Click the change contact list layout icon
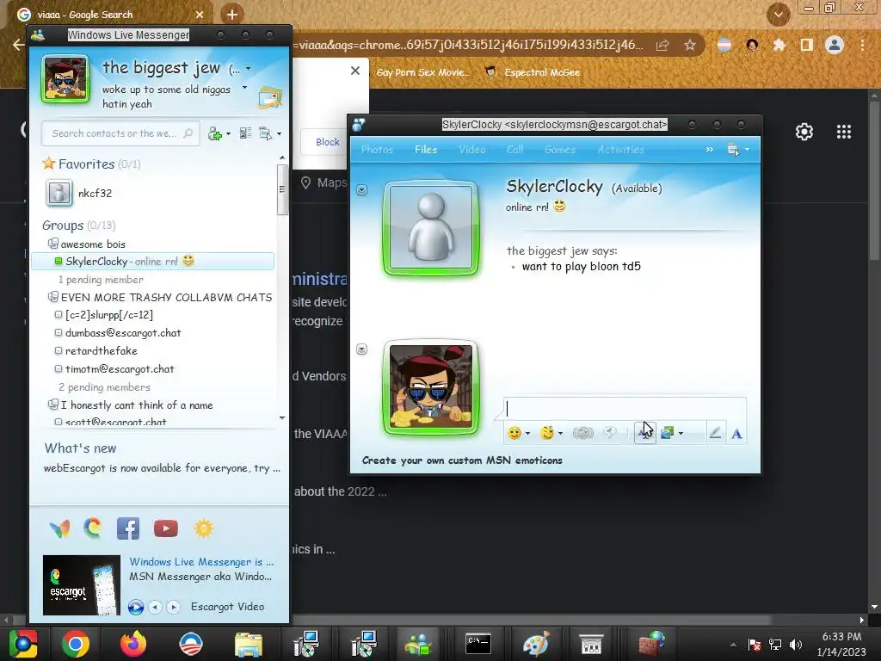 point(245,133)
